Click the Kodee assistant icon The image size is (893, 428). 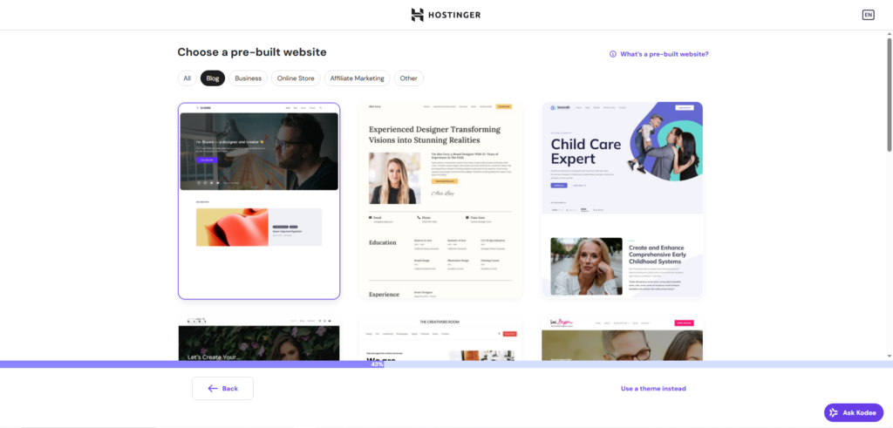coord(834,412)
